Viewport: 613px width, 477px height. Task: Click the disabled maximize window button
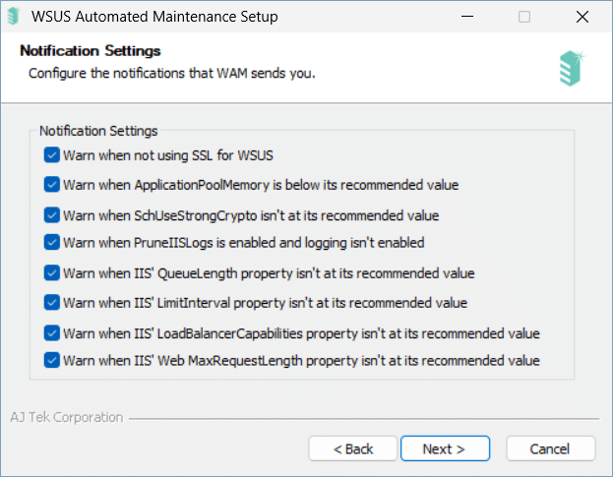click(x=524, y=17)
